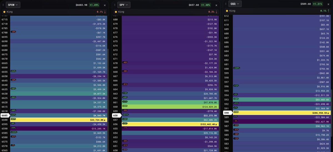Screen dimensions: 333x152
Task: Click the +333% badge at SPXW strike 6585
Action: (14, 132)
